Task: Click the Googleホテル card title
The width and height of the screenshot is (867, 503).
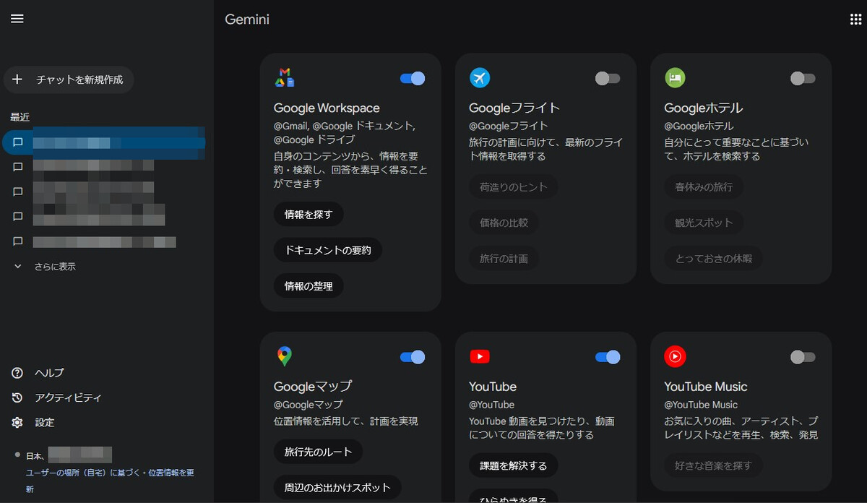Action: (704, 108)
